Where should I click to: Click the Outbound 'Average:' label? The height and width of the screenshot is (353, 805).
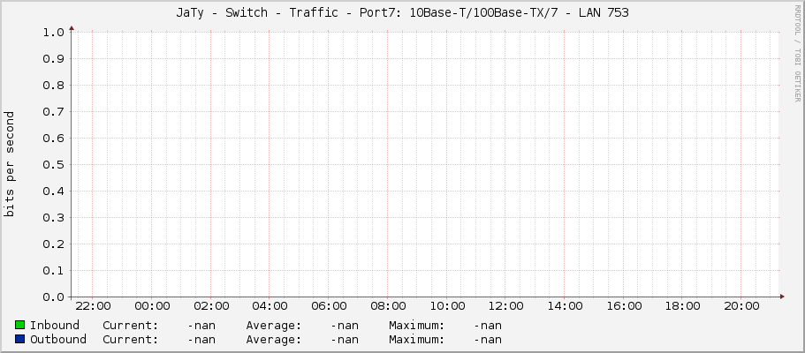[274, 340]
